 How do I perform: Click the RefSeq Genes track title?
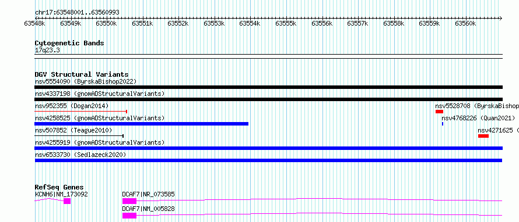[59, 187]
